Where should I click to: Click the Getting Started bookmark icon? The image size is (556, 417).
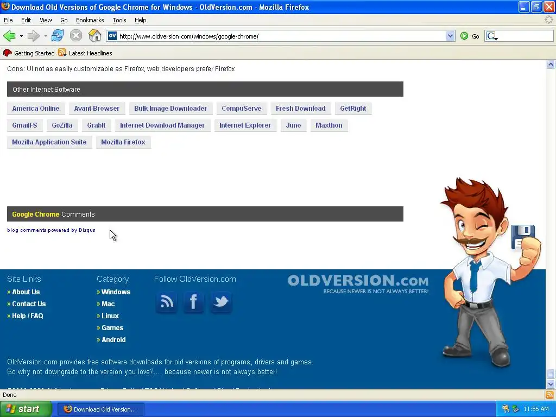[x=8, y=53]
